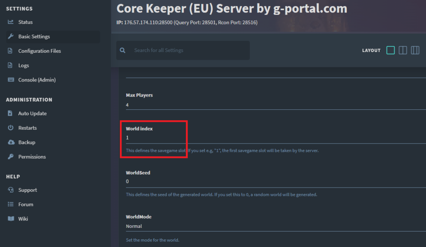The width and height of the screenshot is (426, 247).
Task: Click the Core Keeper server title
Action: tap(232, 8)
